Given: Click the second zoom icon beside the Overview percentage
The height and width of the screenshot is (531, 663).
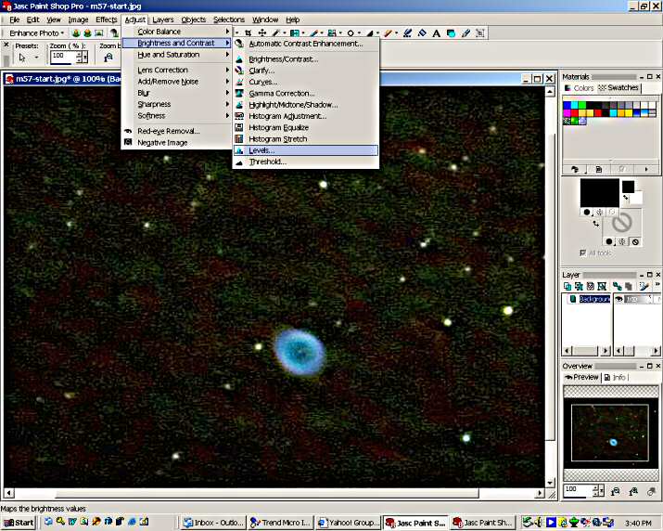Looking at the screenshot, I should coord(634,492).
